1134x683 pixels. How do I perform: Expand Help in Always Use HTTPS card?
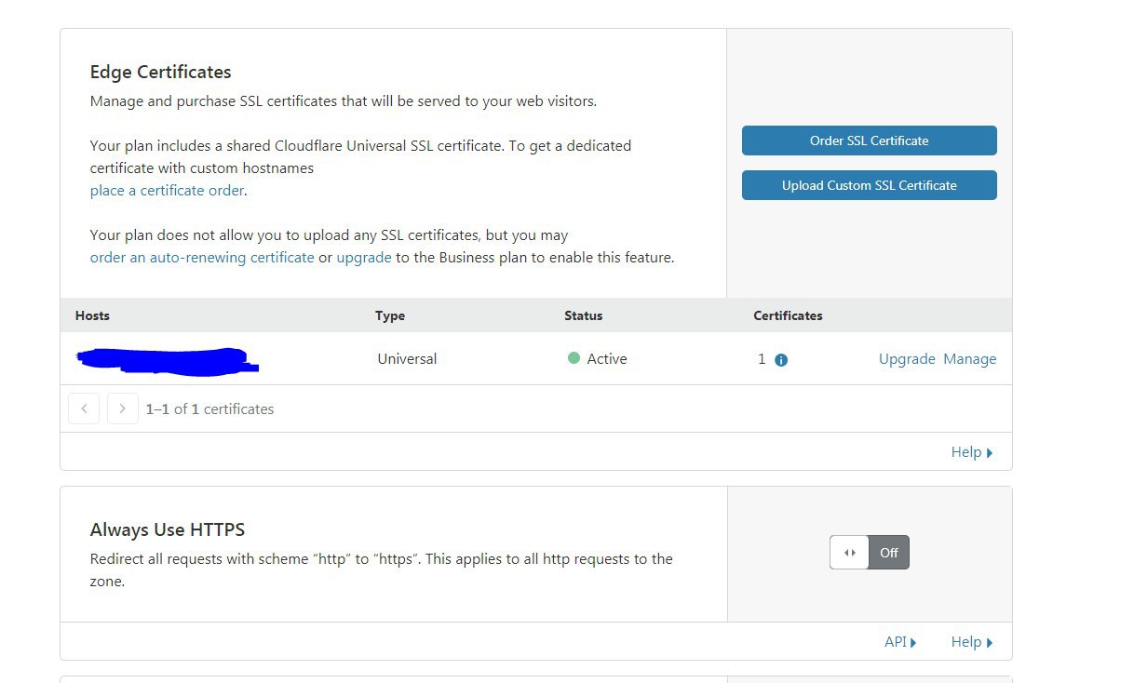click(x=972, y=642)
